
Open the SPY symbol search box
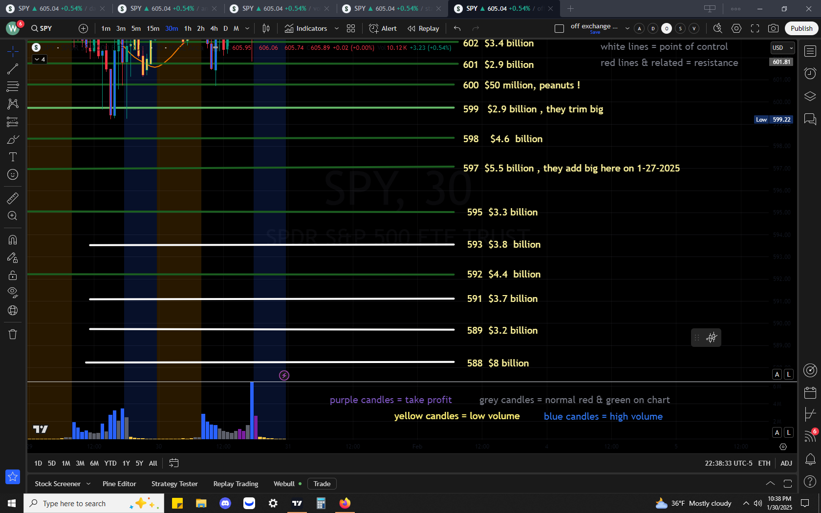click(42, 28)
